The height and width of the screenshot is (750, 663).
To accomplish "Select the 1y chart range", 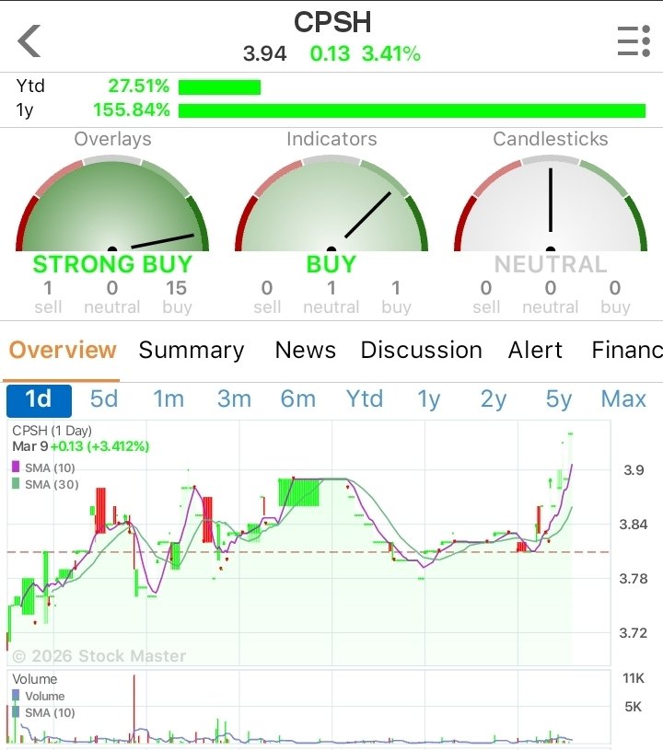I will (429, 400).
